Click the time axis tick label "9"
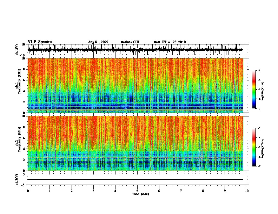The image size is (278, 214). click(x=225, y=191)
